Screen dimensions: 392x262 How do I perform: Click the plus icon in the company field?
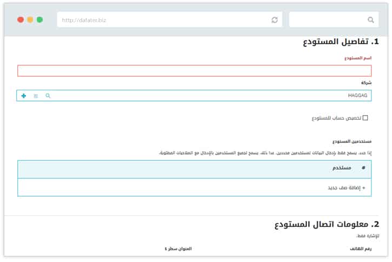24,96
